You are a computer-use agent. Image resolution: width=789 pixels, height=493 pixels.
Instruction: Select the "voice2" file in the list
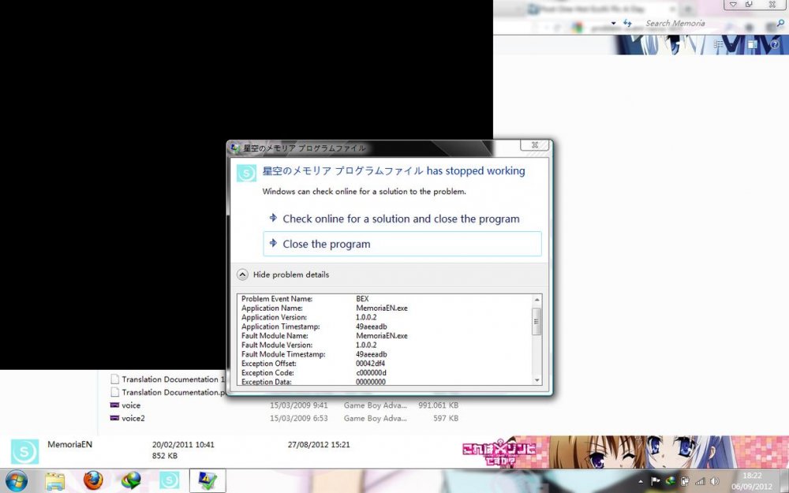click(x=133, y=418)
